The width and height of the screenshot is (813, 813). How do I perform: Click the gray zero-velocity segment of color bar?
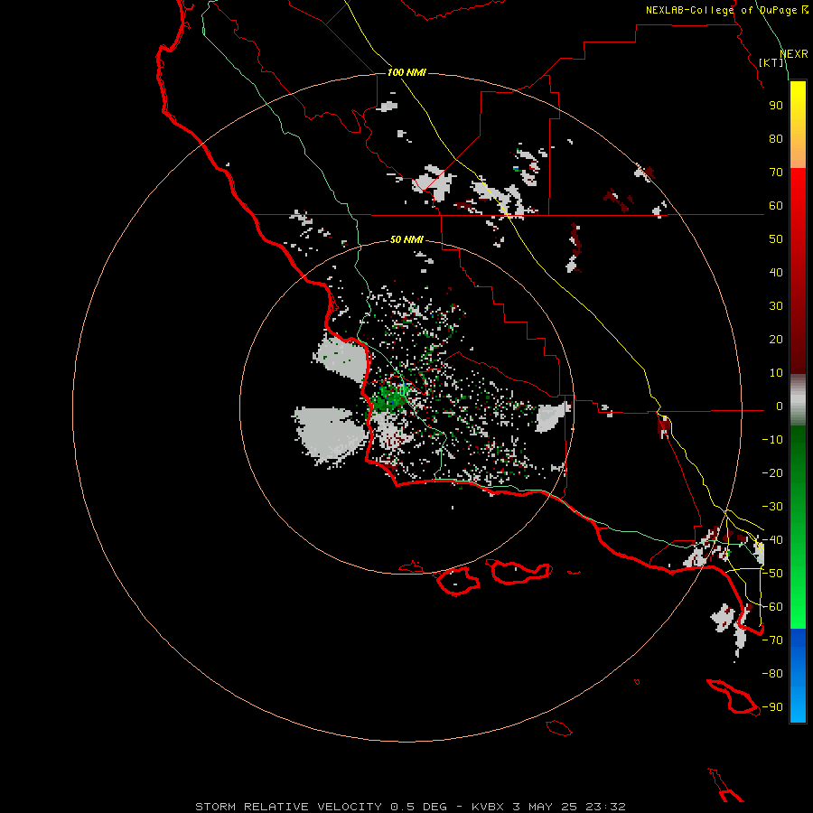798,400
